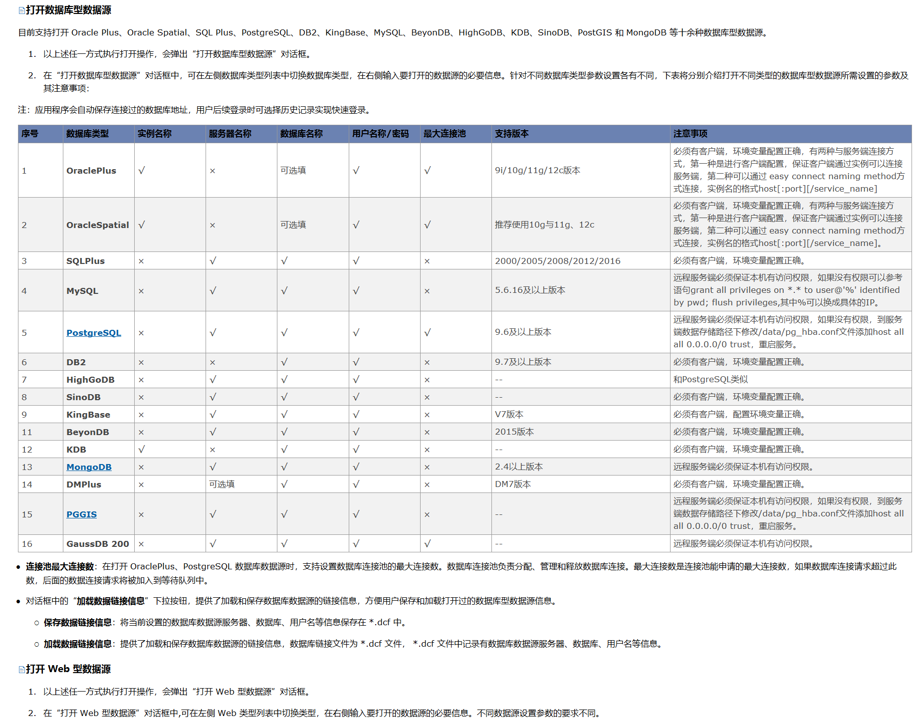This screenshot has width=924, height=724.
Task: Click 可选填 in the DMPlus row
Action: point(222,484)
